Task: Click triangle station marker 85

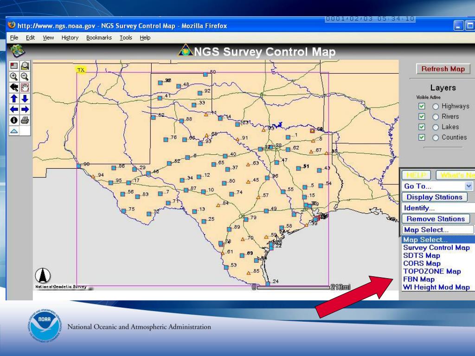Action: click(249, 273)
